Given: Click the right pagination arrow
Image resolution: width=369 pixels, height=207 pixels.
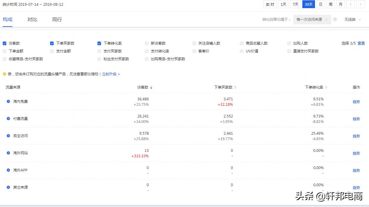Looking at the screenshot, I should pyautogui.click(x=361, y=4).
